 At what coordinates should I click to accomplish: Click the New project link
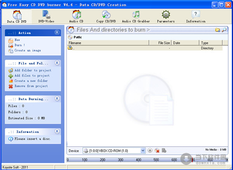point(17,40)
